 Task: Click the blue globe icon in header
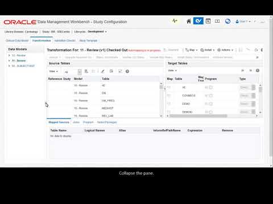coord(227,21)
